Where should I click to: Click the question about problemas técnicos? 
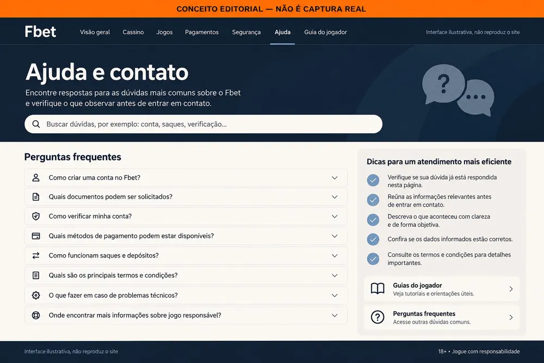[113, 296]
